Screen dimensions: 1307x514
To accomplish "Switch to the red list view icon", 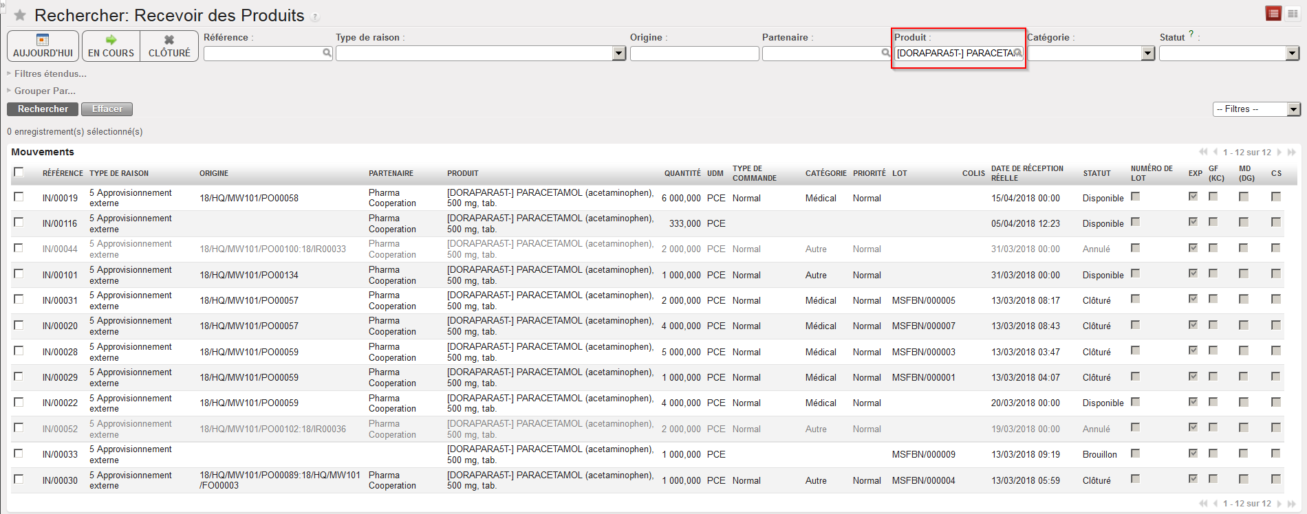I will tap(1273, 14).
